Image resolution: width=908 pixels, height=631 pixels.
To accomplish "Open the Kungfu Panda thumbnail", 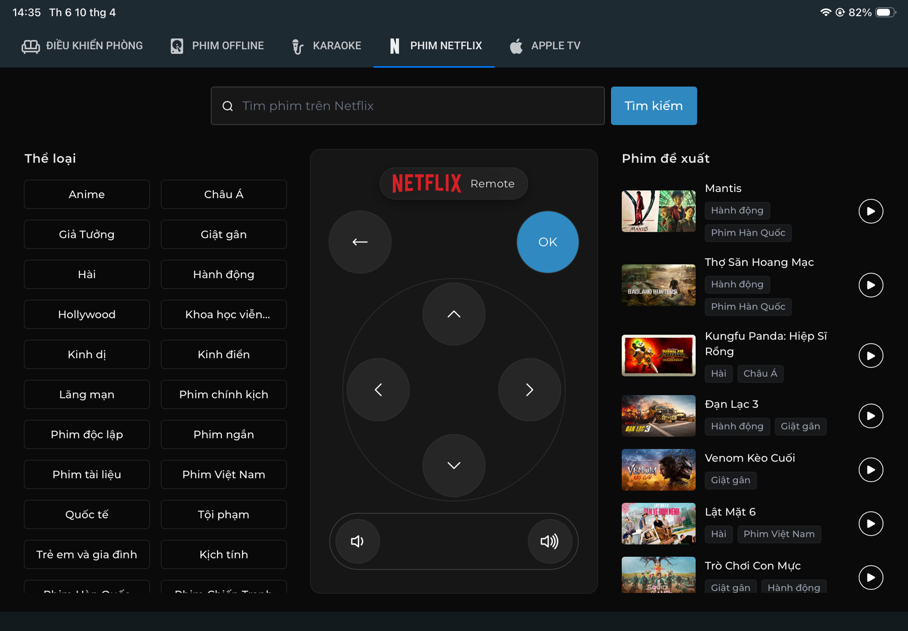I will coord(658,355).
